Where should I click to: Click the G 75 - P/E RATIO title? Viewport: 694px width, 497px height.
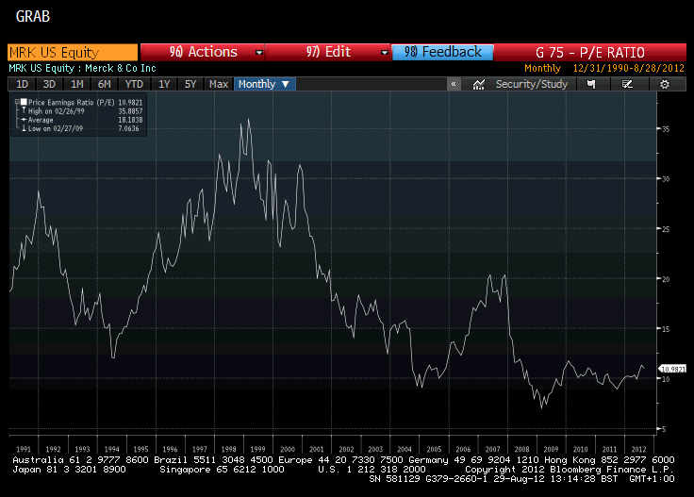(590, 53)
